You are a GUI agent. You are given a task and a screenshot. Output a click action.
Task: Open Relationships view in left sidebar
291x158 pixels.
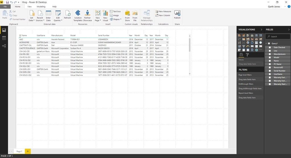4,46
